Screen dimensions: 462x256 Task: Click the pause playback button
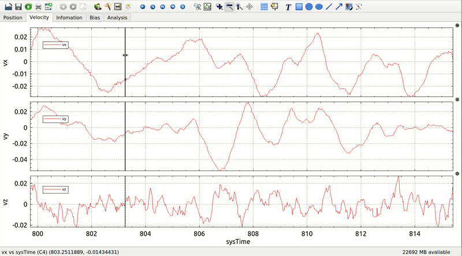[182, 7]
